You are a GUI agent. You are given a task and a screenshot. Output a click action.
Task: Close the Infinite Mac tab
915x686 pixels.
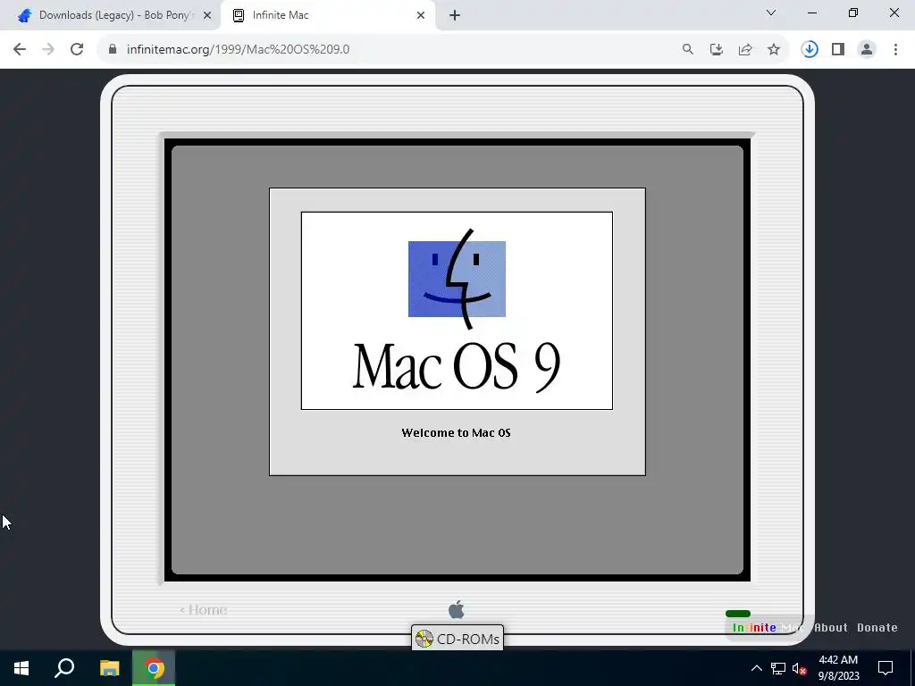click(421, 16)
